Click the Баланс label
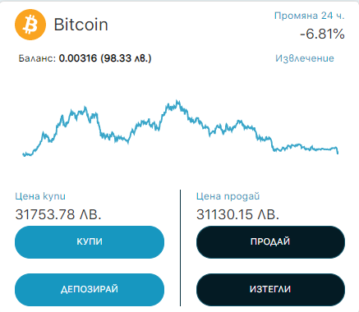The image size is (359, 312). tap(37, 58)
